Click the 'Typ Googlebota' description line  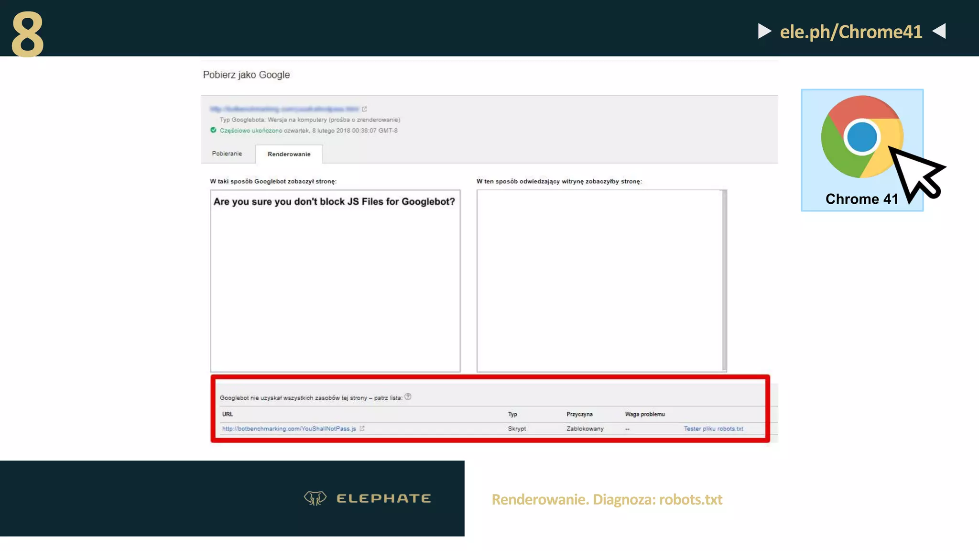310,120
